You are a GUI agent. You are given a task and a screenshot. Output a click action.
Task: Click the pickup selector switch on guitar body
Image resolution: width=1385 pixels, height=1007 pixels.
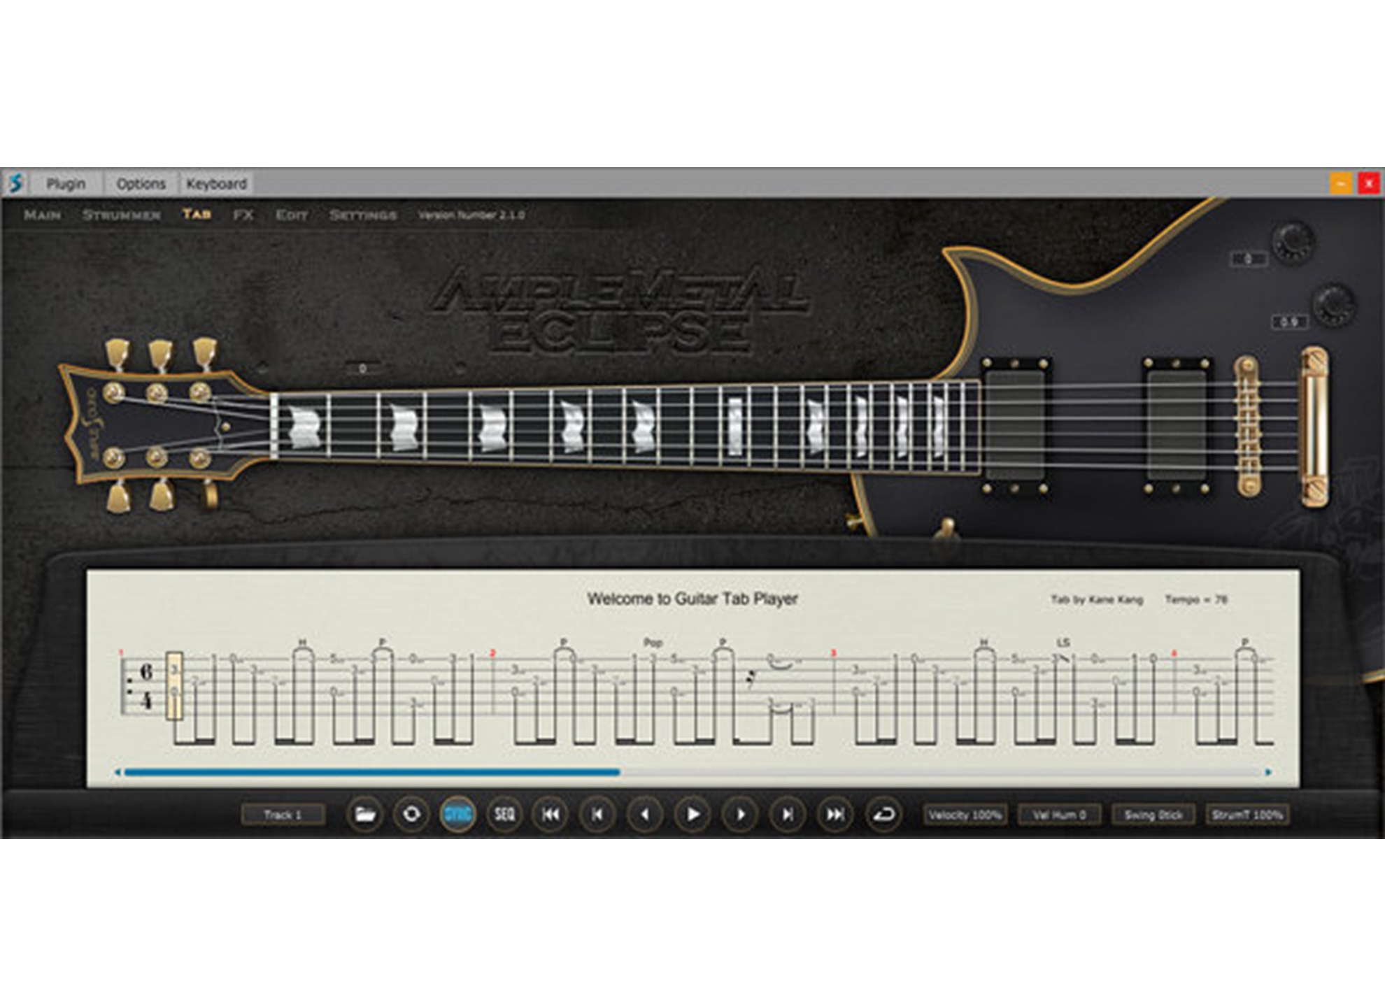tap(946, 529)
